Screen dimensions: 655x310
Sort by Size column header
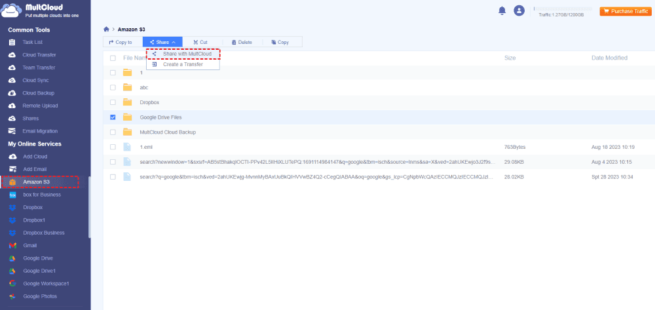click(x=510, y=58)
